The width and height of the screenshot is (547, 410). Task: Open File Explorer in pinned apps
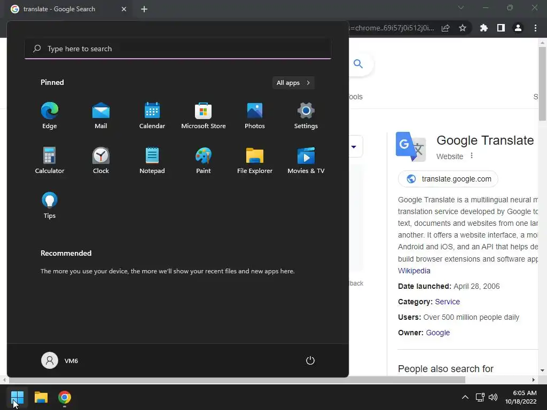pyautogui.click(x=255, y=161)
